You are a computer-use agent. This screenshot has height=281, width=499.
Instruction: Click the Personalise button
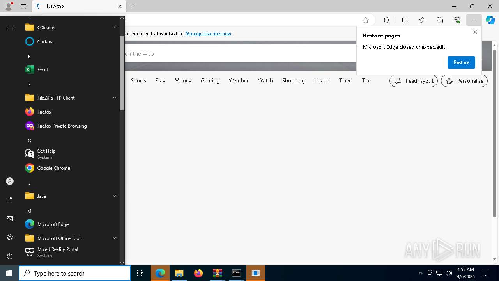[x=464, y=81]
